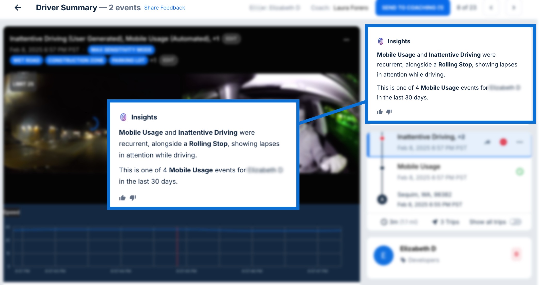Open the Share Feedback link
Screen dimensions: 539x285
click(164, 8)
